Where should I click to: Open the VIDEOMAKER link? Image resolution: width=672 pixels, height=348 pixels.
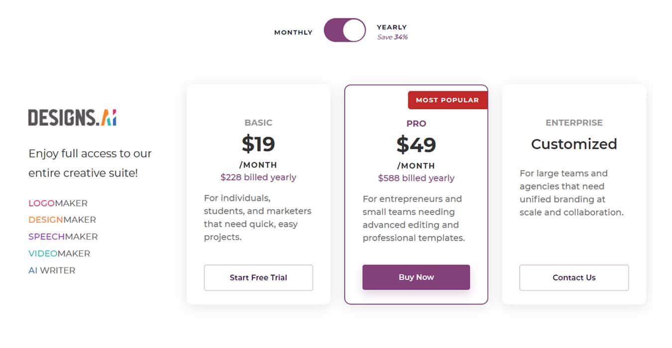(59, 254)
